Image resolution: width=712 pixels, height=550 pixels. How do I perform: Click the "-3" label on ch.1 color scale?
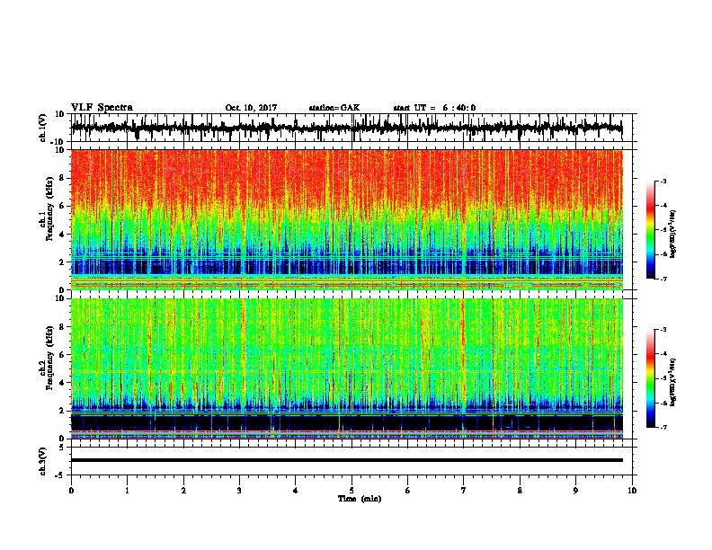click(663, 182)
